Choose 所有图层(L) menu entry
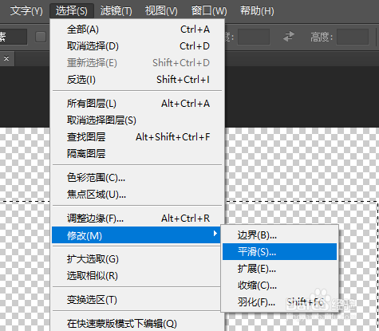Screen dimensions: 379x331 [x=138, y=104]
